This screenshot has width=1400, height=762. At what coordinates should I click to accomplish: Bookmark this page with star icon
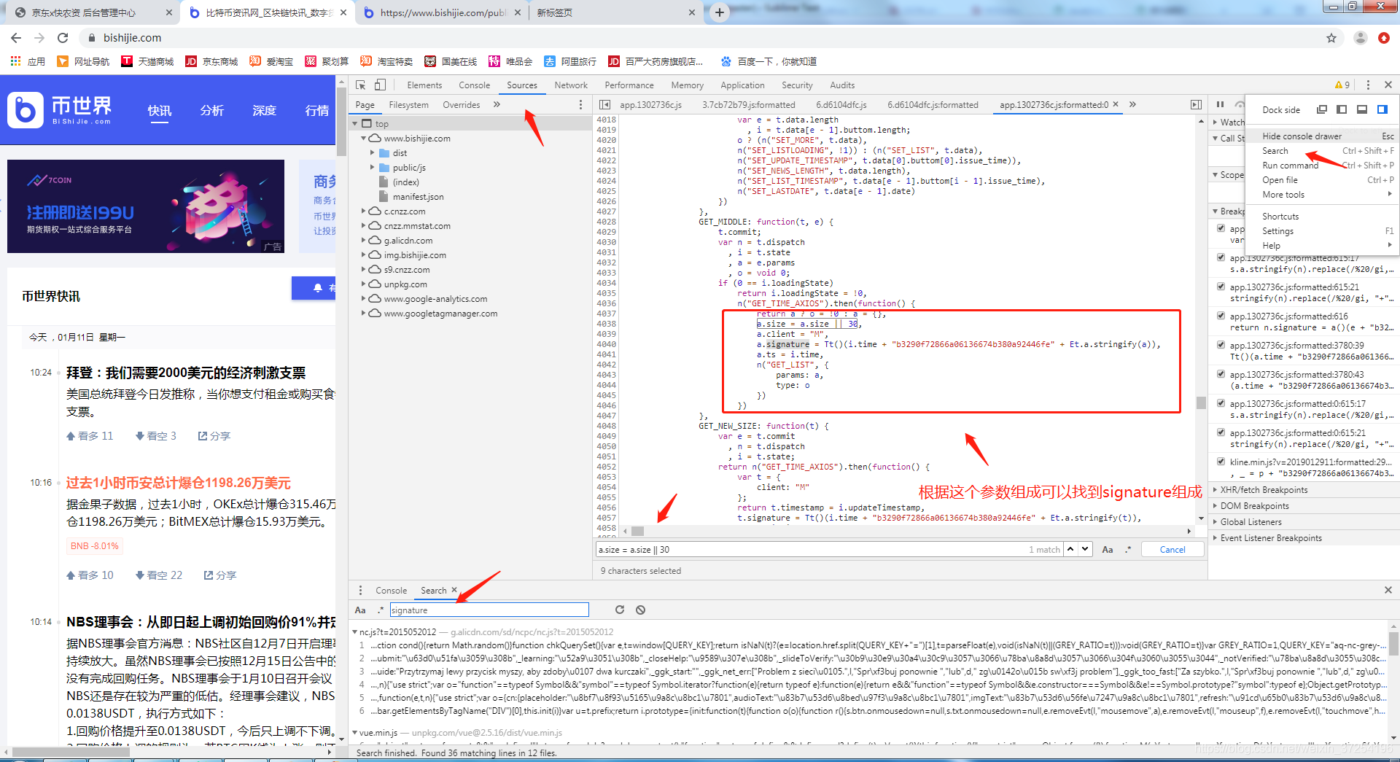(1331, 38)
